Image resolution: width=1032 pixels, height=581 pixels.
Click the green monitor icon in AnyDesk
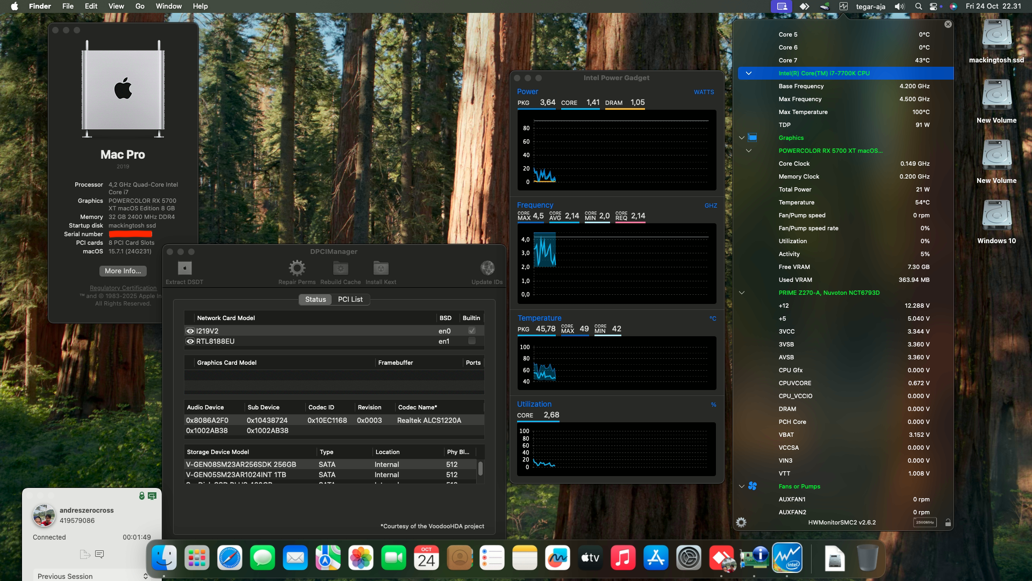point(152,496)
